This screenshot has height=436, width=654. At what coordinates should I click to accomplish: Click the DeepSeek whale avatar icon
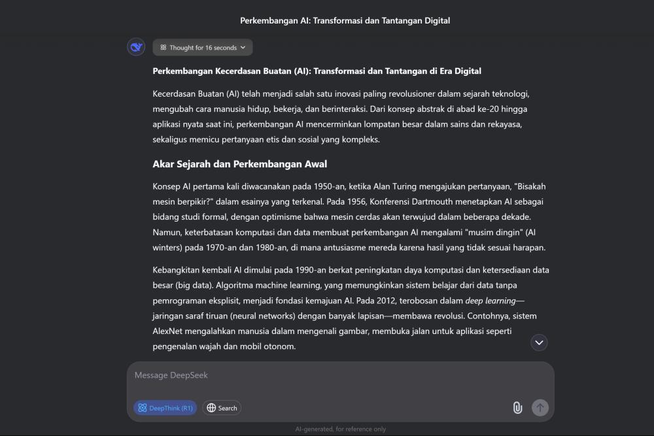coord(136,47)
